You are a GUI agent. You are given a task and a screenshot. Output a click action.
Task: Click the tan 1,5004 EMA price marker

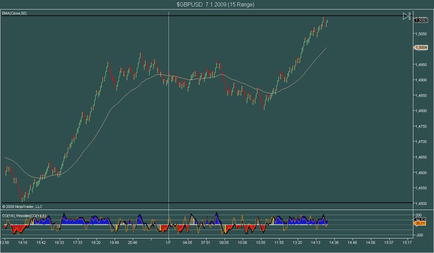click(421, 48)
